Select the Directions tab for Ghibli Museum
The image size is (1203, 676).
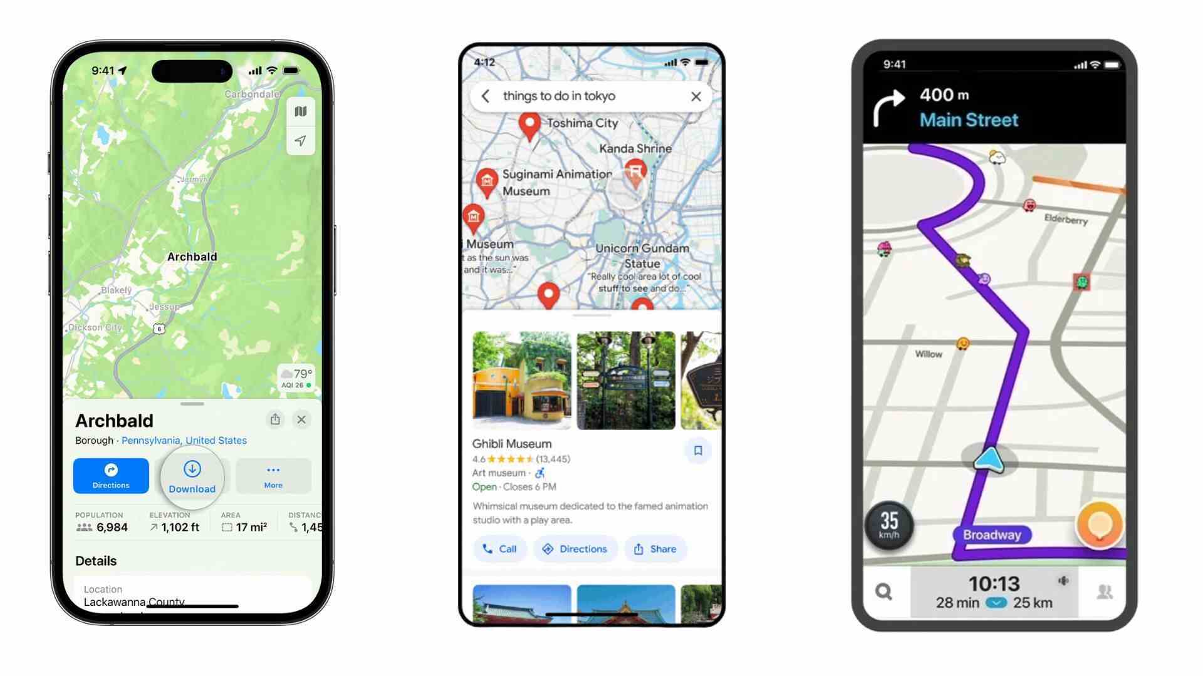(x=576, y=549)
